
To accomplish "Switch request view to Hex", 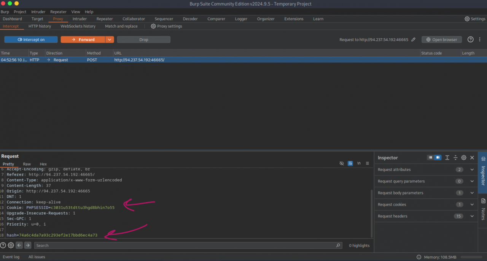I will coord(43,164).
